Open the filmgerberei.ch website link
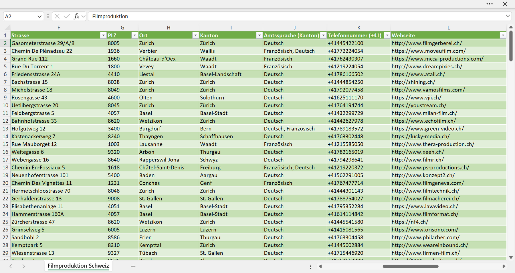The image size is (515, 273). [427, 43]
